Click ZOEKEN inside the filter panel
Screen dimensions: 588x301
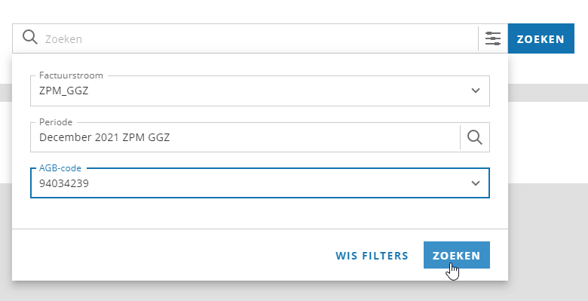[x=456, y=255]
